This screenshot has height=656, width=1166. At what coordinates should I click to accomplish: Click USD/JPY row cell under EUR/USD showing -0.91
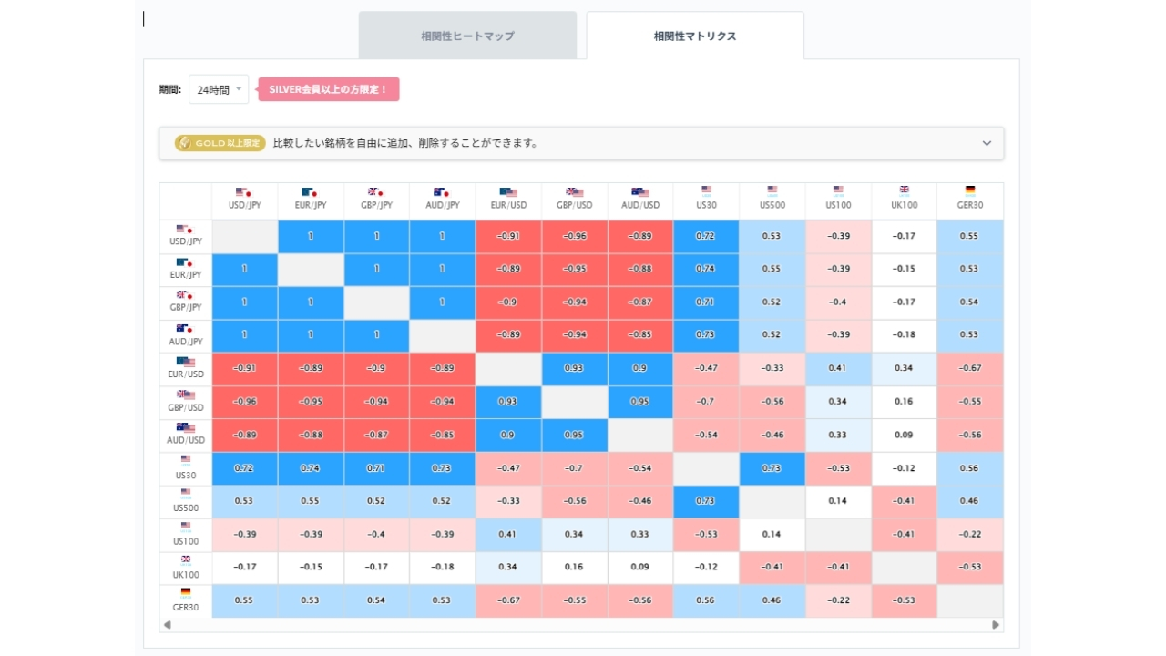pyautogui.click(x=508, y=237)
